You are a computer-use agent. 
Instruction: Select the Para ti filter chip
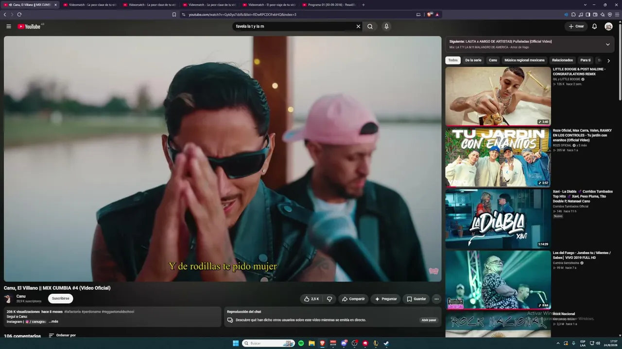coord(586,61)
